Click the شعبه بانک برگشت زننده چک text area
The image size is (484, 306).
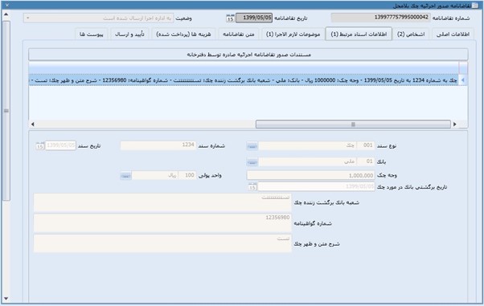[162, 202]
